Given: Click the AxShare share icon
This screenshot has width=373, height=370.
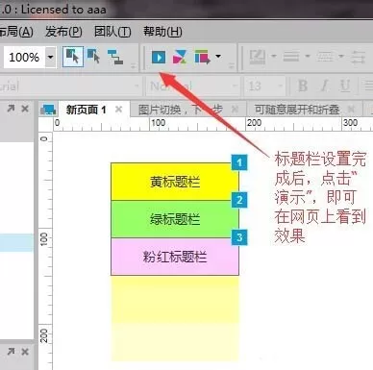Looking at the screenshot, I should click(x=180, y=57).
